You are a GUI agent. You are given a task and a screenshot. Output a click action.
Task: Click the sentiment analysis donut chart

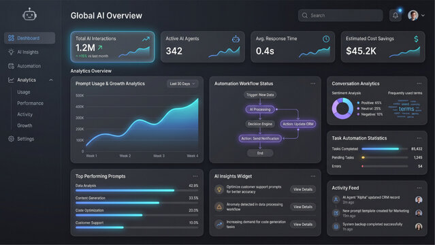coord(342,108)
